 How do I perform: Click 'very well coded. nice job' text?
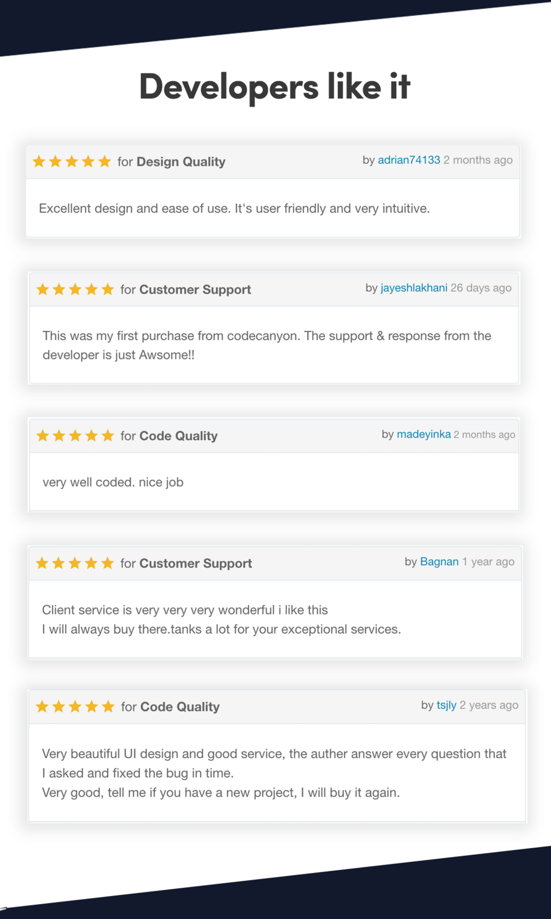coord(113,482)
